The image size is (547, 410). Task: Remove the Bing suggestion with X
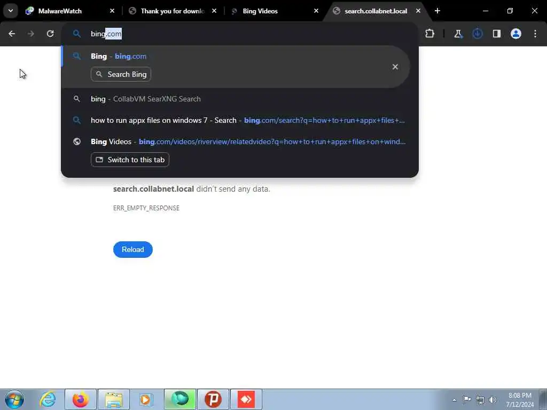(395, 67)
